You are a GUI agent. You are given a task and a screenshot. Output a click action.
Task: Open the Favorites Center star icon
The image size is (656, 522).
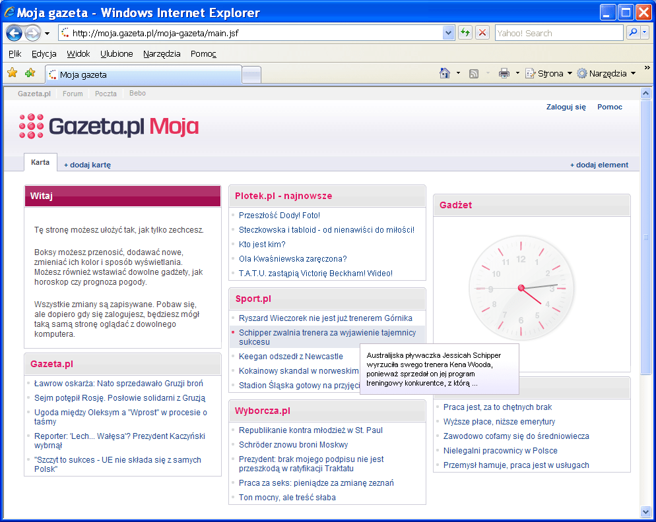coord(12,73)
